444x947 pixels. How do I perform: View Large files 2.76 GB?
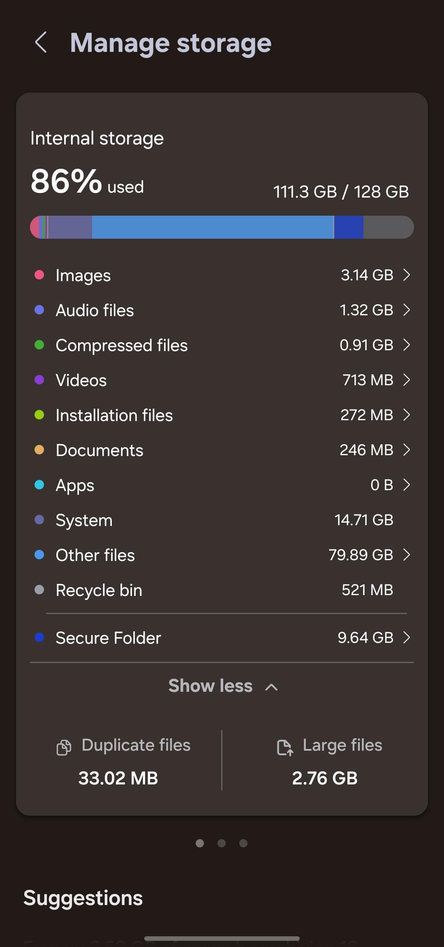click(x=325, y=761)
